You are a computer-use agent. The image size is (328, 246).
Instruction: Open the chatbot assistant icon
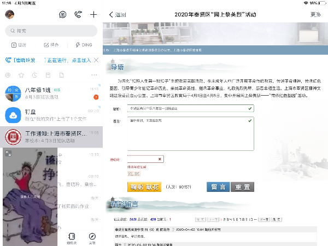point(62,14)
